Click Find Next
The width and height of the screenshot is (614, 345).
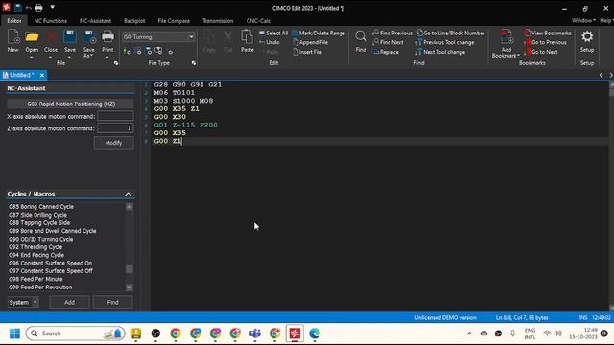click(388, 42)
